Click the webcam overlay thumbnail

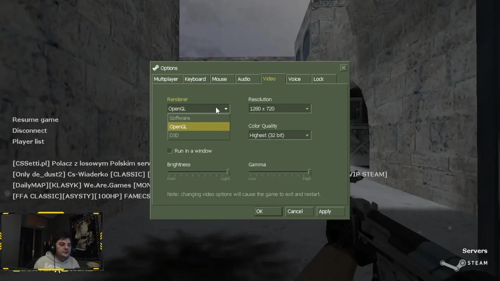[x=51, y=242]
